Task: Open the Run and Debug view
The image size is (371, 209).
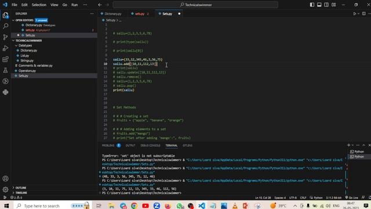Action: [5, 48]
